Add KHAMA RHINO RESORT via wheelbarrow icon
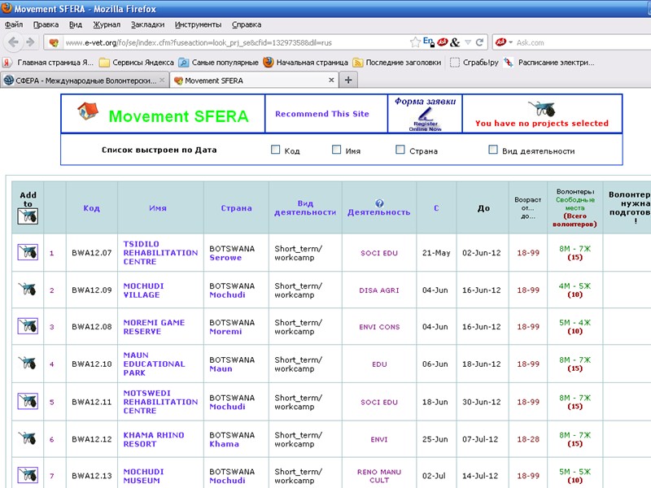The width and height of the screenshot is (651, 488). [28, 439]
